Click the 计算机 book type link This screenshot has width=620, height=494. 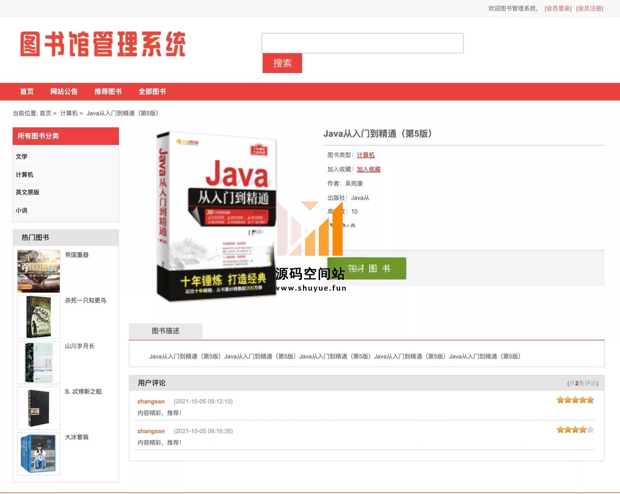click(x=366, y=155)
